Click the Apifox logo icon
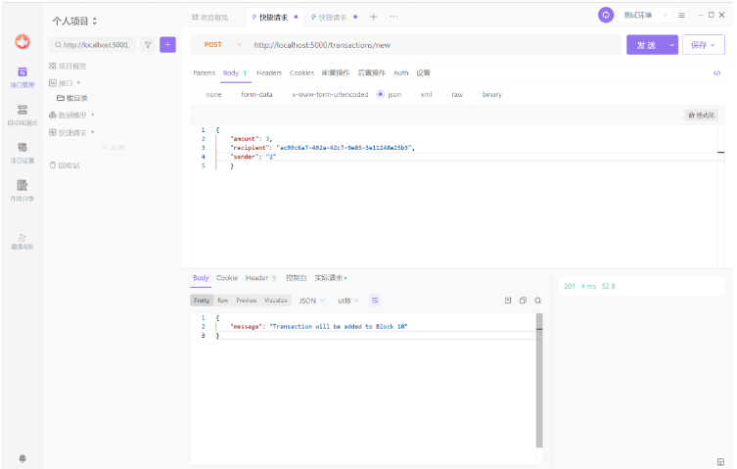 pos(23,42)
